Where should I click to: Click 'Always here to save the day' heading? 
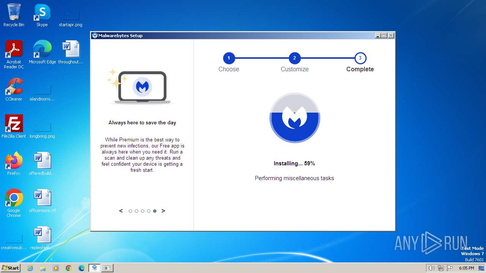[x=142, y=122]
